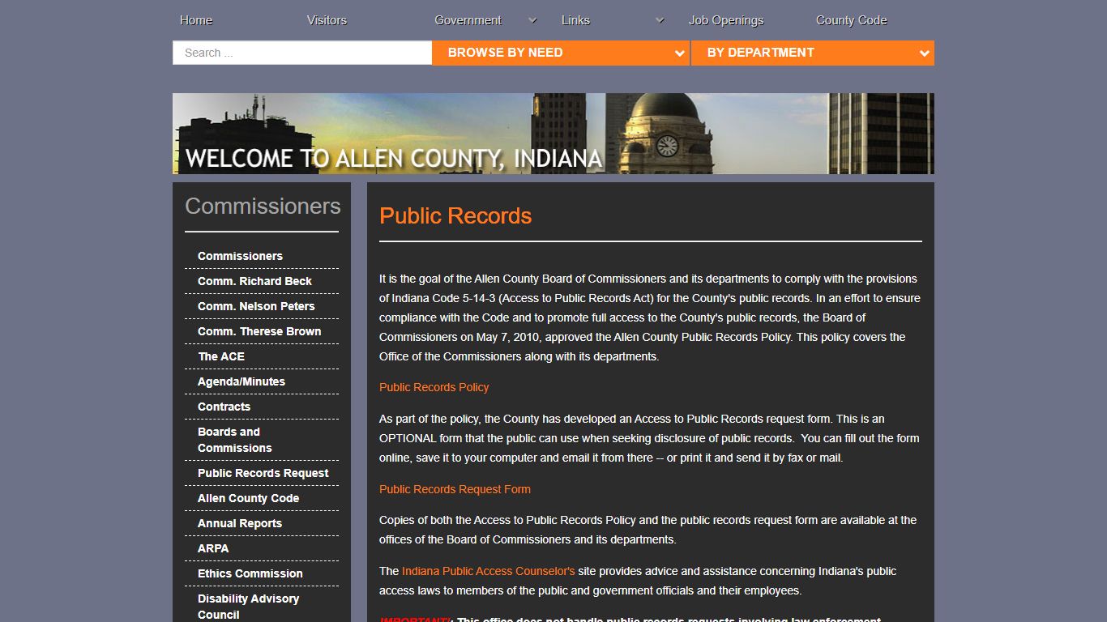Open the Job Openings page

[x=726, y=20]
